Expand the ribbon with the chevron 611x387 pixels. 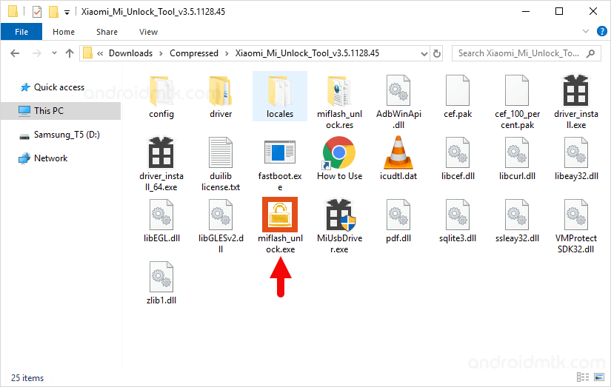point(585,32)
